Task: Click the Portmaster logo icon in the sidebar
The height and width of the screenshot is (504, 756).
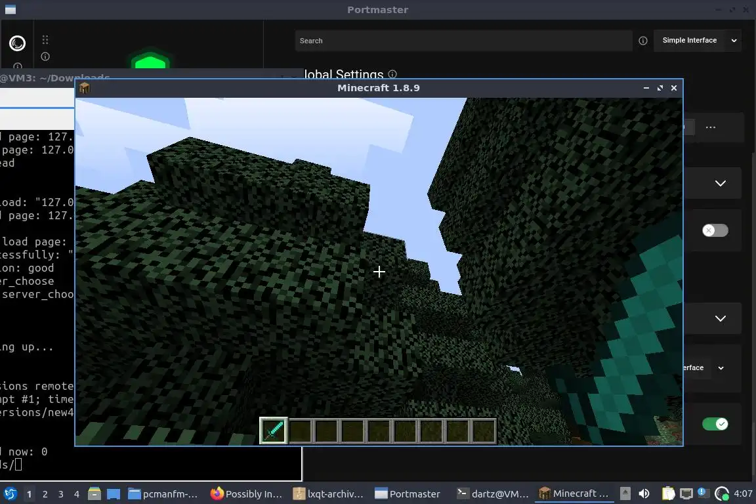Action: point(17,43)
